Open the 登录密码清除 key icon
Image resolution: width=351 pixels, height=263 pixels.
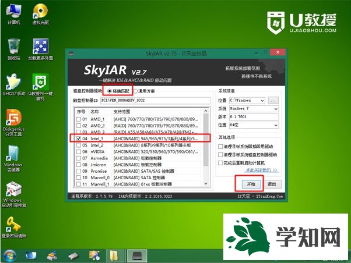coord(14,227)
